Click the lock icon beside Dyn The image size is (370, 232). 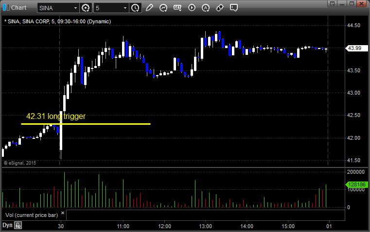(x=18, y=225)
